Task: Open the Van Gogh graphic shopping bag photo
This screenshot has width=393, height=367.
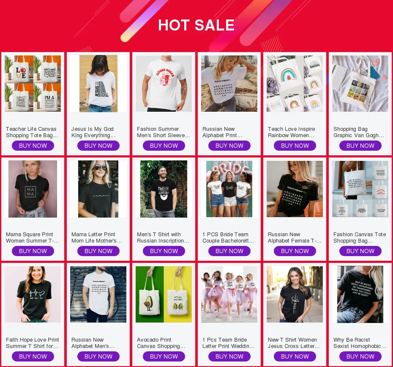Action: point(360,83)
